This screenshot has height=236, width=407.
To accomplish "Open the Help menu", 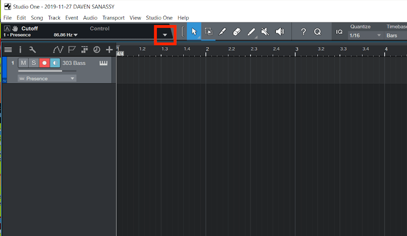I will [183, 17].
